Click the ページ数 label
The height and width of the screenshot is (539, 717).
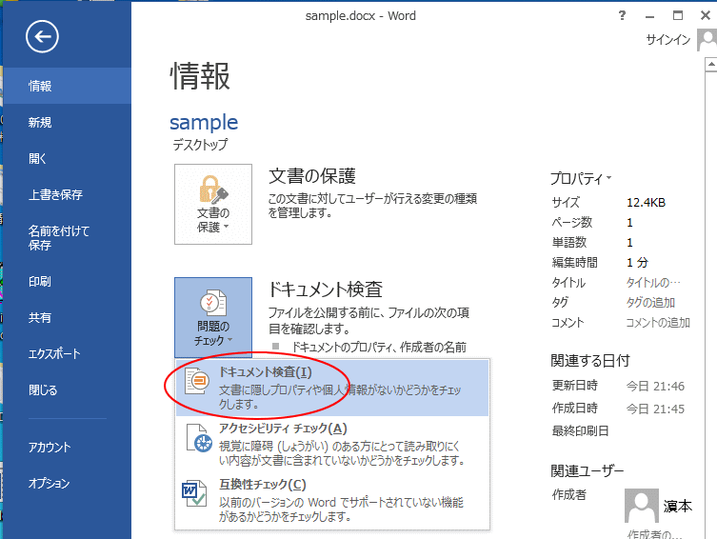point(571,223)
